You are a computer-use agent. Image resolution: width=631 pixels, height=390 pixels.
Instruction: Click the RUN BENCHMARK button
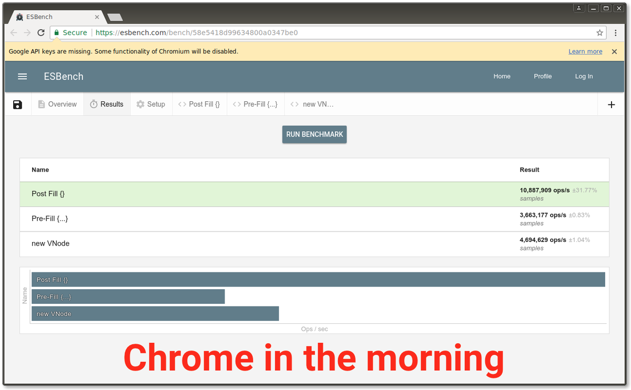(314, 134)
